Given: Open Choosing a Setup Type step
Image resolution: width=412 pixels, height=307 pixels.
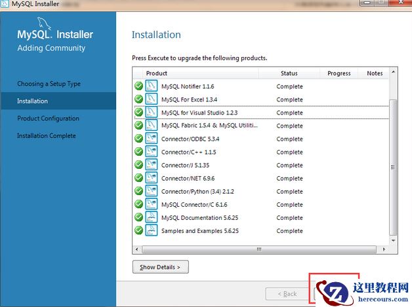Looking at the screenshot, I should pos(49,84).
